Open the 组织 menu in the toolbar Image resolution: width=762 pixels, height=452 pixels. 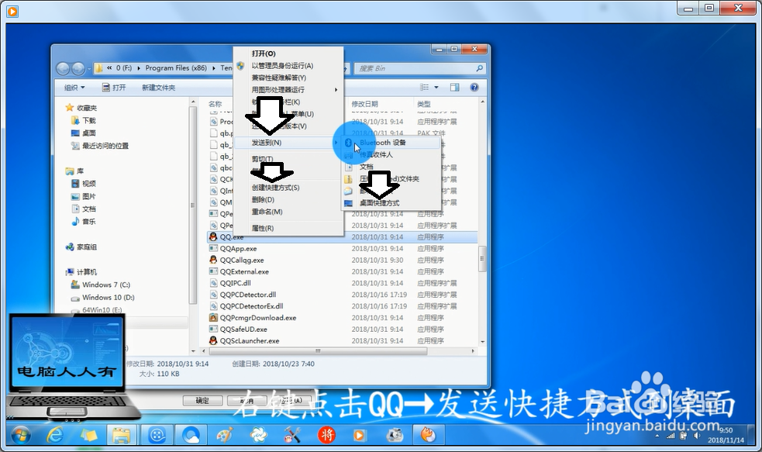coord(74,88)
